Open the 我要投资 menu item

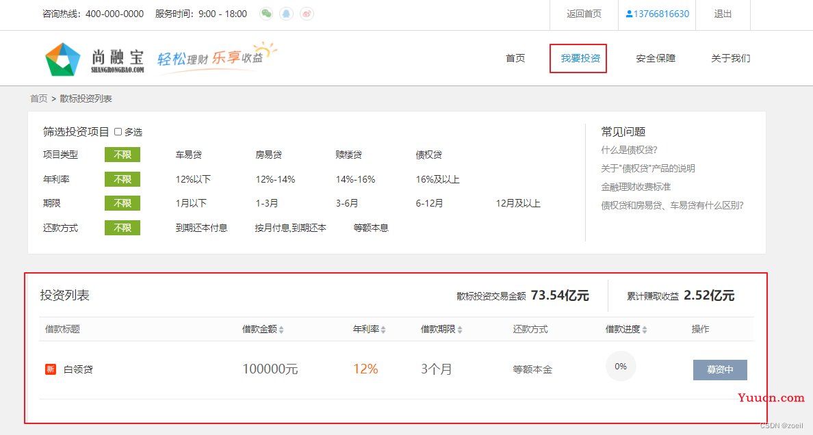tap(580, 58)
